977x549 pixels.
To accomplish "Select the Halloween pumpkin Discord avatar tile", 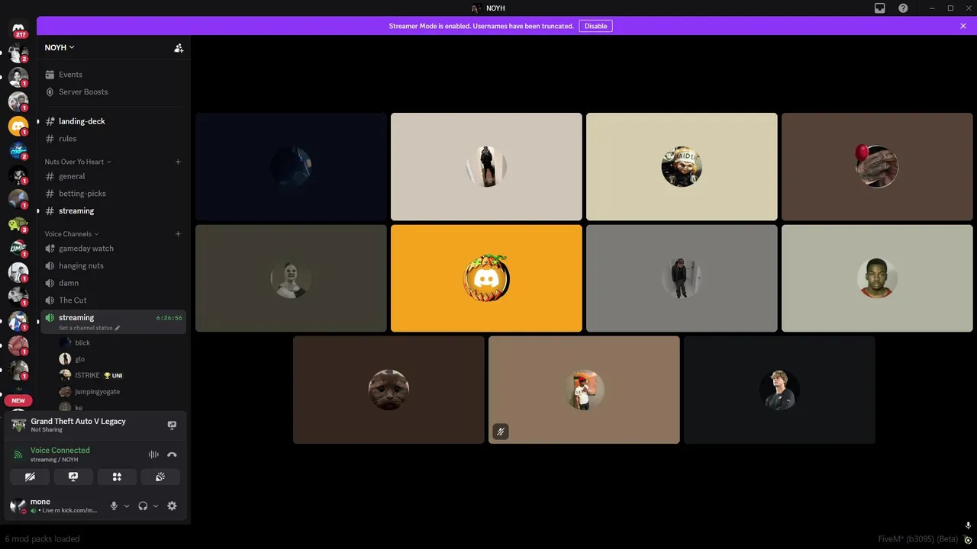I will (486, 278).
